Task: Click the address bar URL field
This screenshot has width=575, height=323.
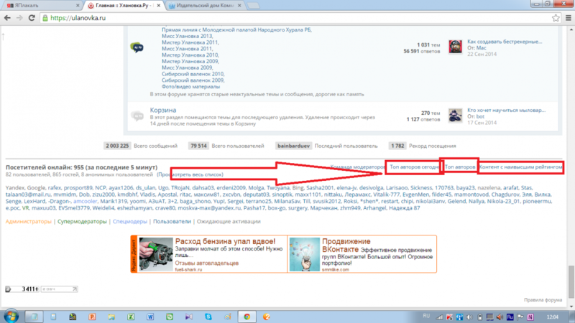Action: coord(293,17)
